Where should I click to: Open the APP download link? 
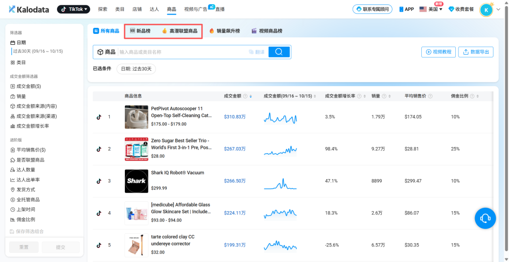pos(406,9)
